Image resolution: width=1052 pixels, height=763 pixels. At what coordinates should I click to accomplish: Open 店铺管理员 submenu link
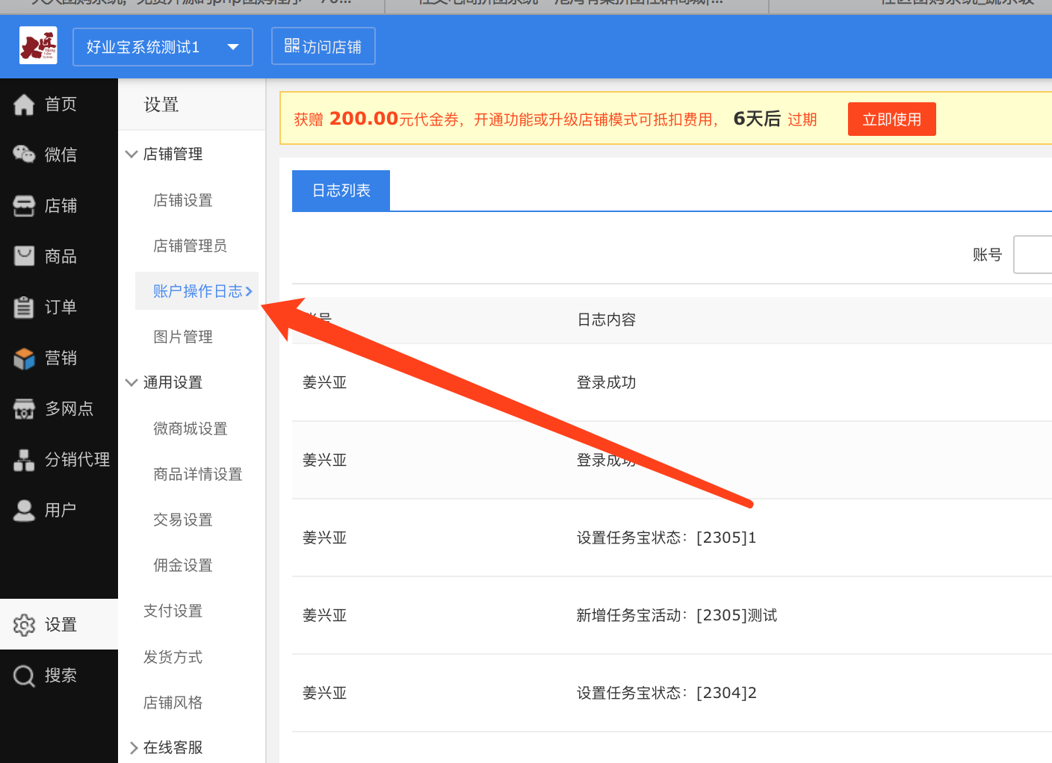click(190, 246)
